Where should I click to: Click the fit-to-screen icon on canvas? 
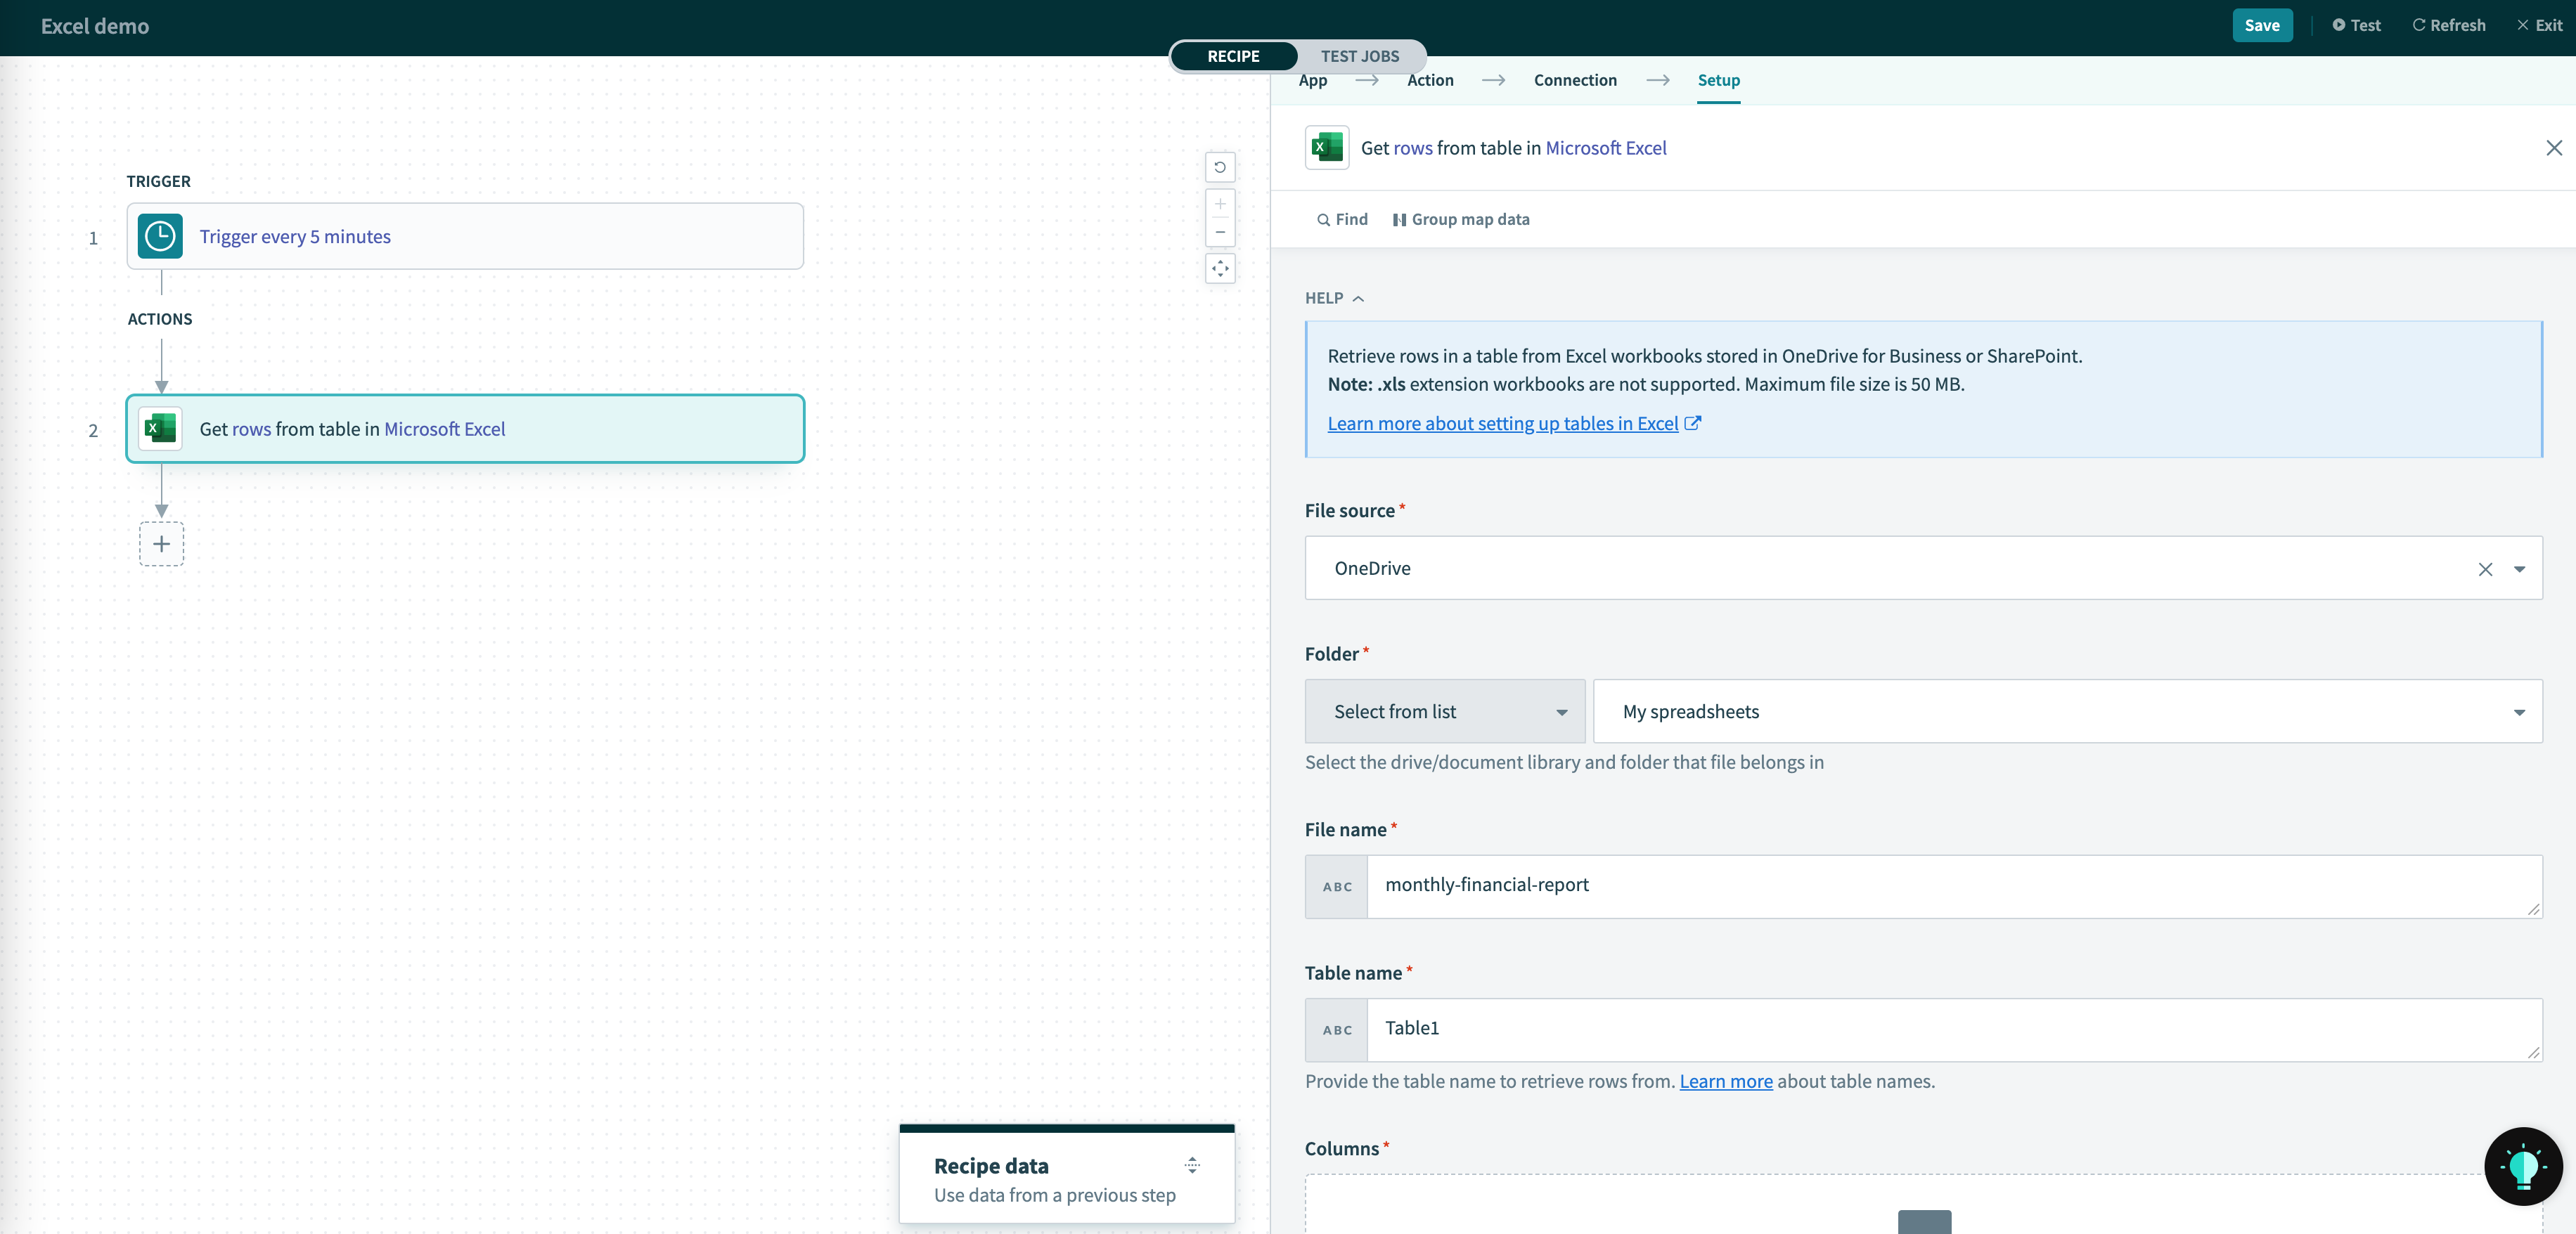[1219, 268]
